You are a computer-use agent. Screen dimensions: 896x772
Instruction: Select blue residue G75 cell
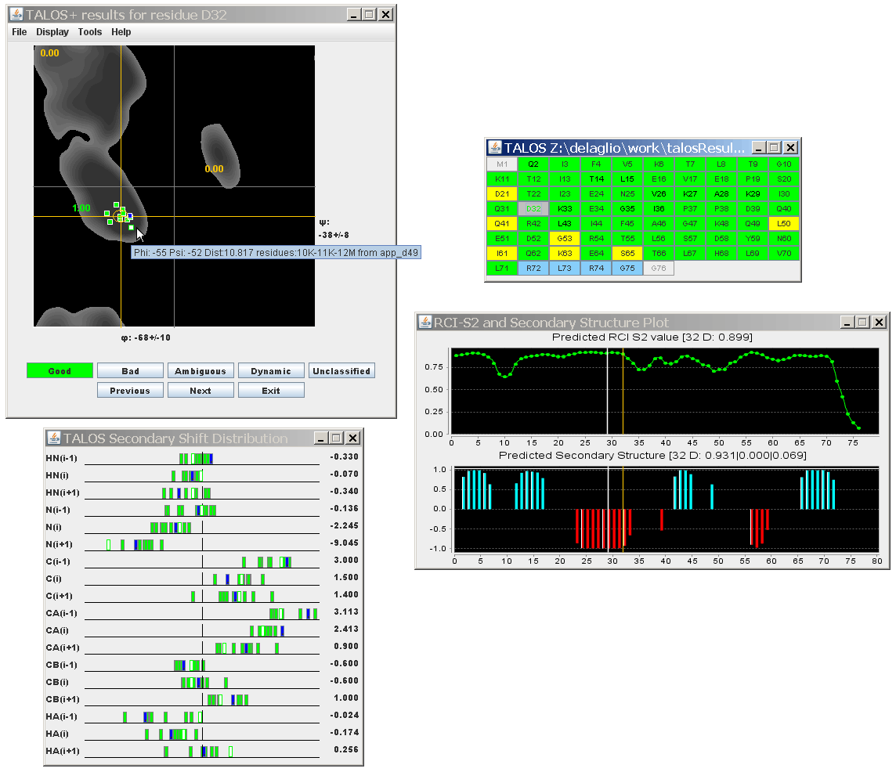click(627, 268)
